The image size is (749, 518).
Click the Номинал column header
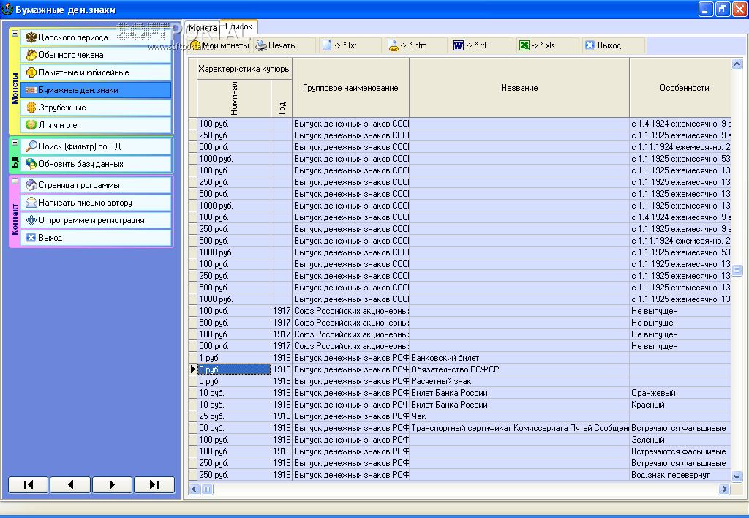pyautogui.click(x=234, y=99)
